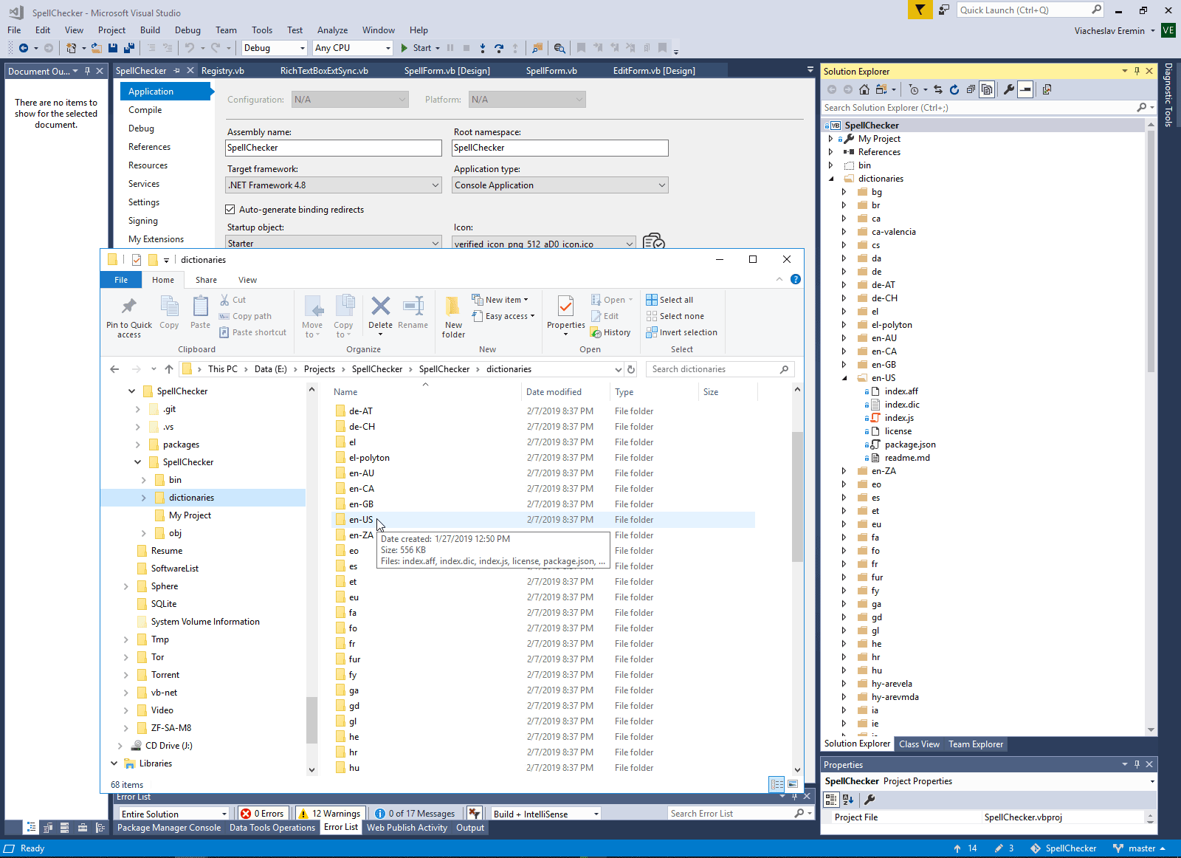Refresh the Solution Explorer tree
1181x858 pixels.
click(954, 89)
